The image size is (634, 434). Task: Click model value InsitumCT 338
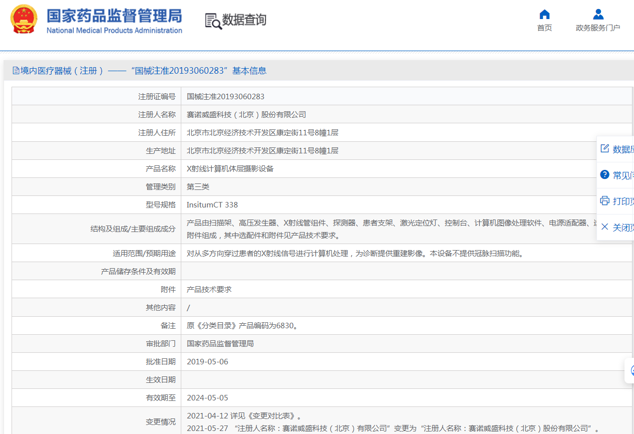[212, 204]
